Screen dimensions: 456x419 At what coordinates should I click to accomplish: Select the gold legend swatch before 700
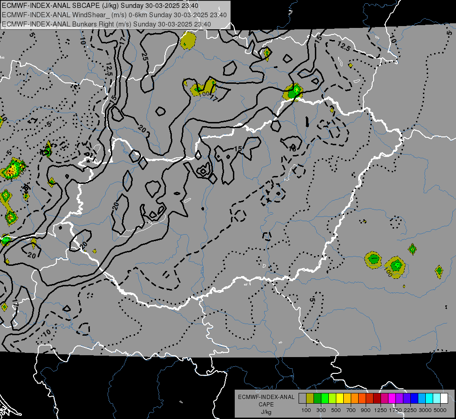click(347, 399)
